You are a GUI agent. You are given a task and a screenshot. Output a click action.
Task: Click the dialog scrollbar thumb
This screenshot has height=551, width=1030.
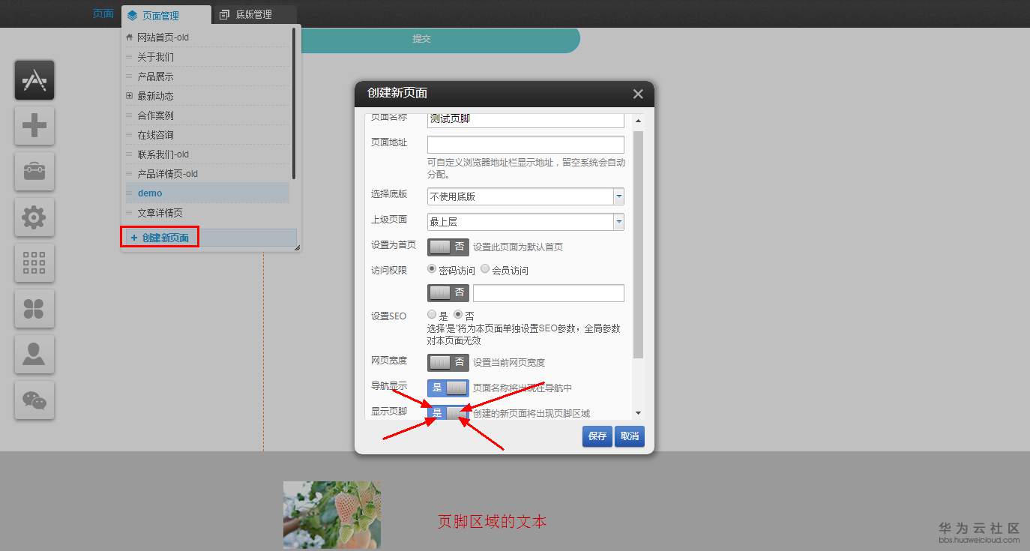(638, 244)
